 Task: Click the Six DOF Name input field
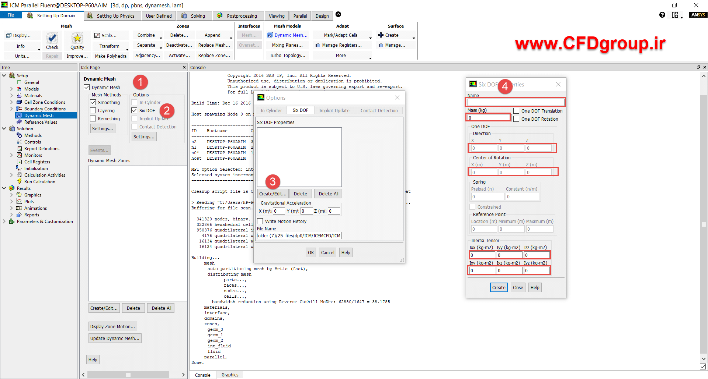pyautogui.click(x=516, y=102)
